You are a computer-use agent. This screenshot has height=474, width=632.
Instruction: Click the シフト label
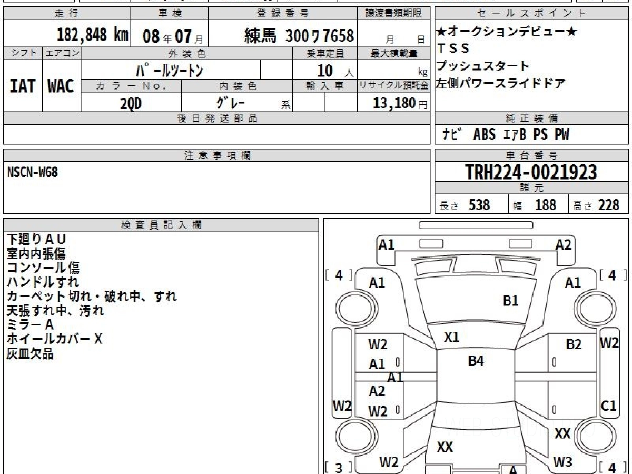tap(23, 53)
